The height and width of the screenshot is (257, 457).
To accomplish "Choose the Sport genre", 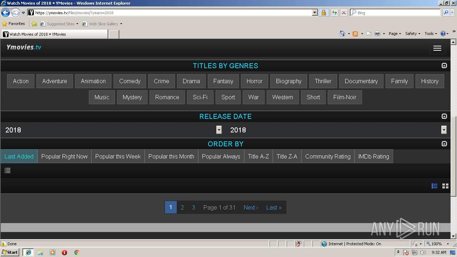I will click(228, 97).
